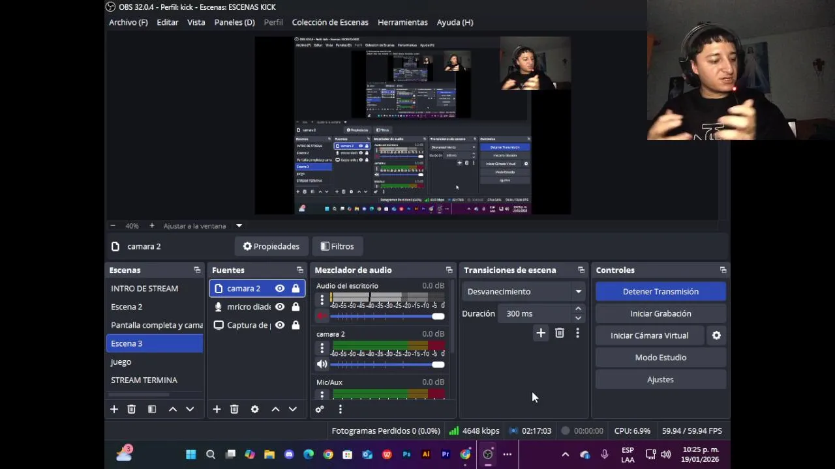Screen dimensions: 835x469
Task: Click the Duración 300 ms input field
Action: click(x=535, y=313)
